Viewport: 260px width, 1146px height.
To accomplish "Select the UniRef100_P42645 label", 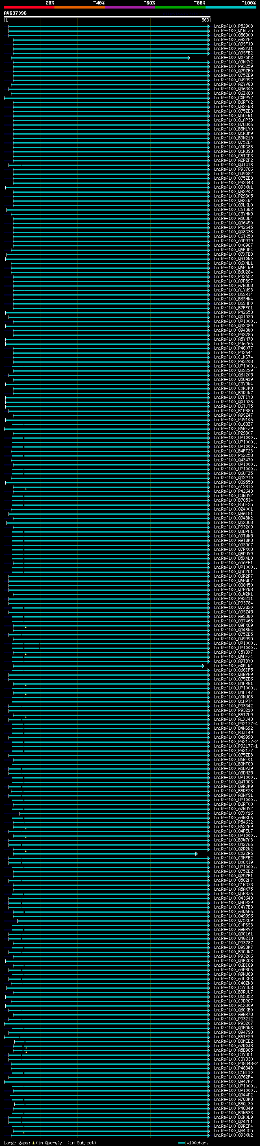I will tap(233, 227).
